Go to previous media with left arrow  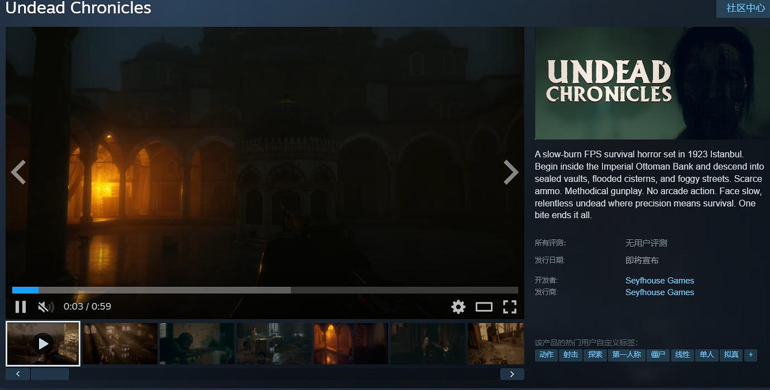tap(18, 172)
